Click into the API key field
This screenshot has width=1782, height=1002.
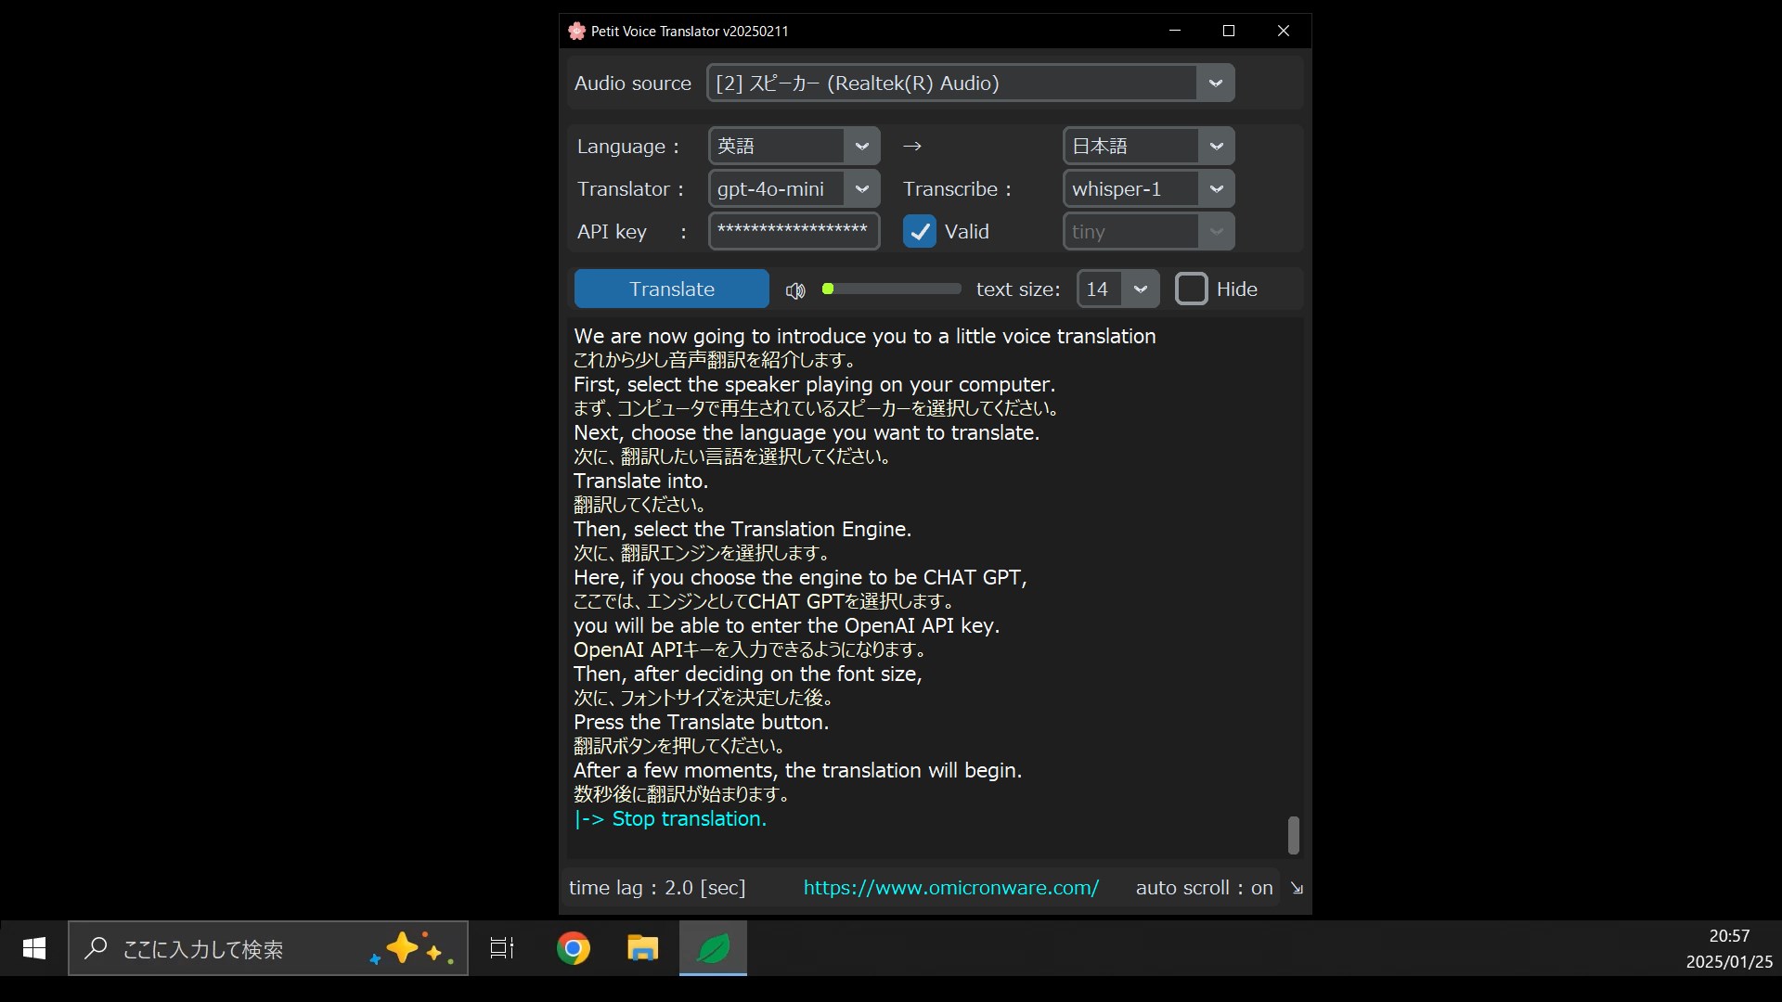pyautogui.click(x=793, y=232)
